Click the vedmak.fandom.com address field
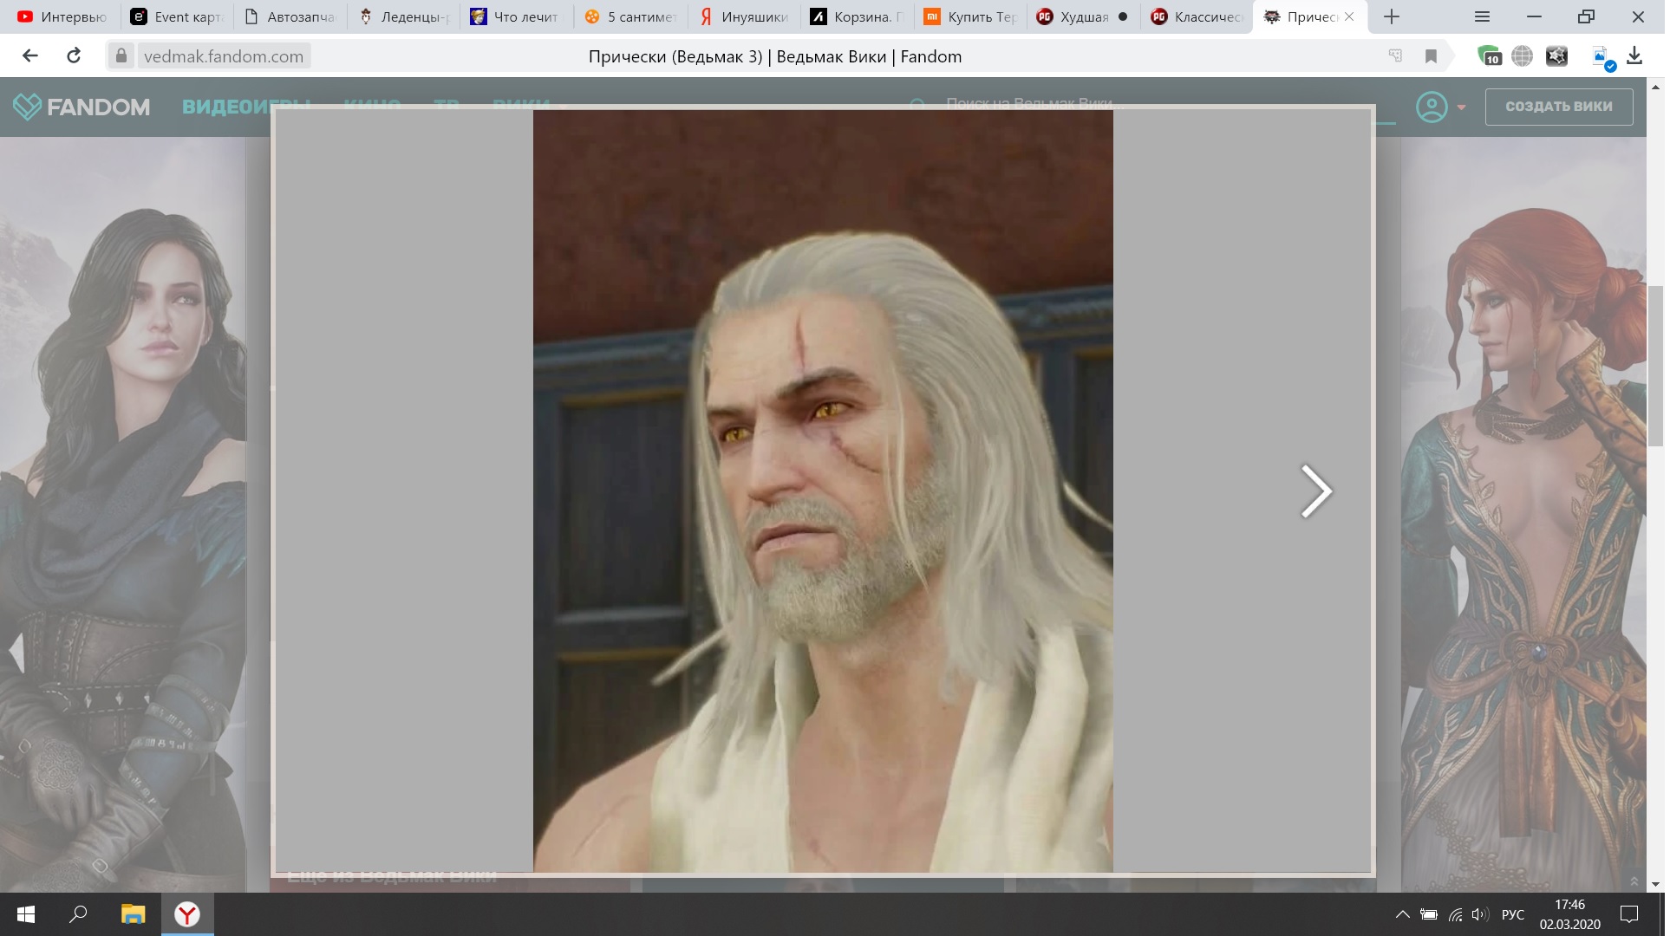The image size is (1670, 936). pos(224,56)
